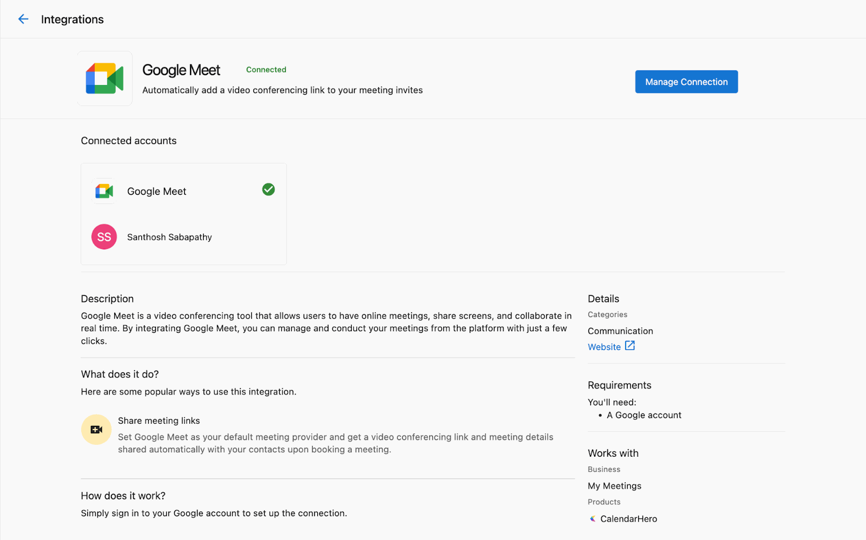Click Google Meet name in account card
The height and width of the screenshot is (540, 866).
click(156, 192)
